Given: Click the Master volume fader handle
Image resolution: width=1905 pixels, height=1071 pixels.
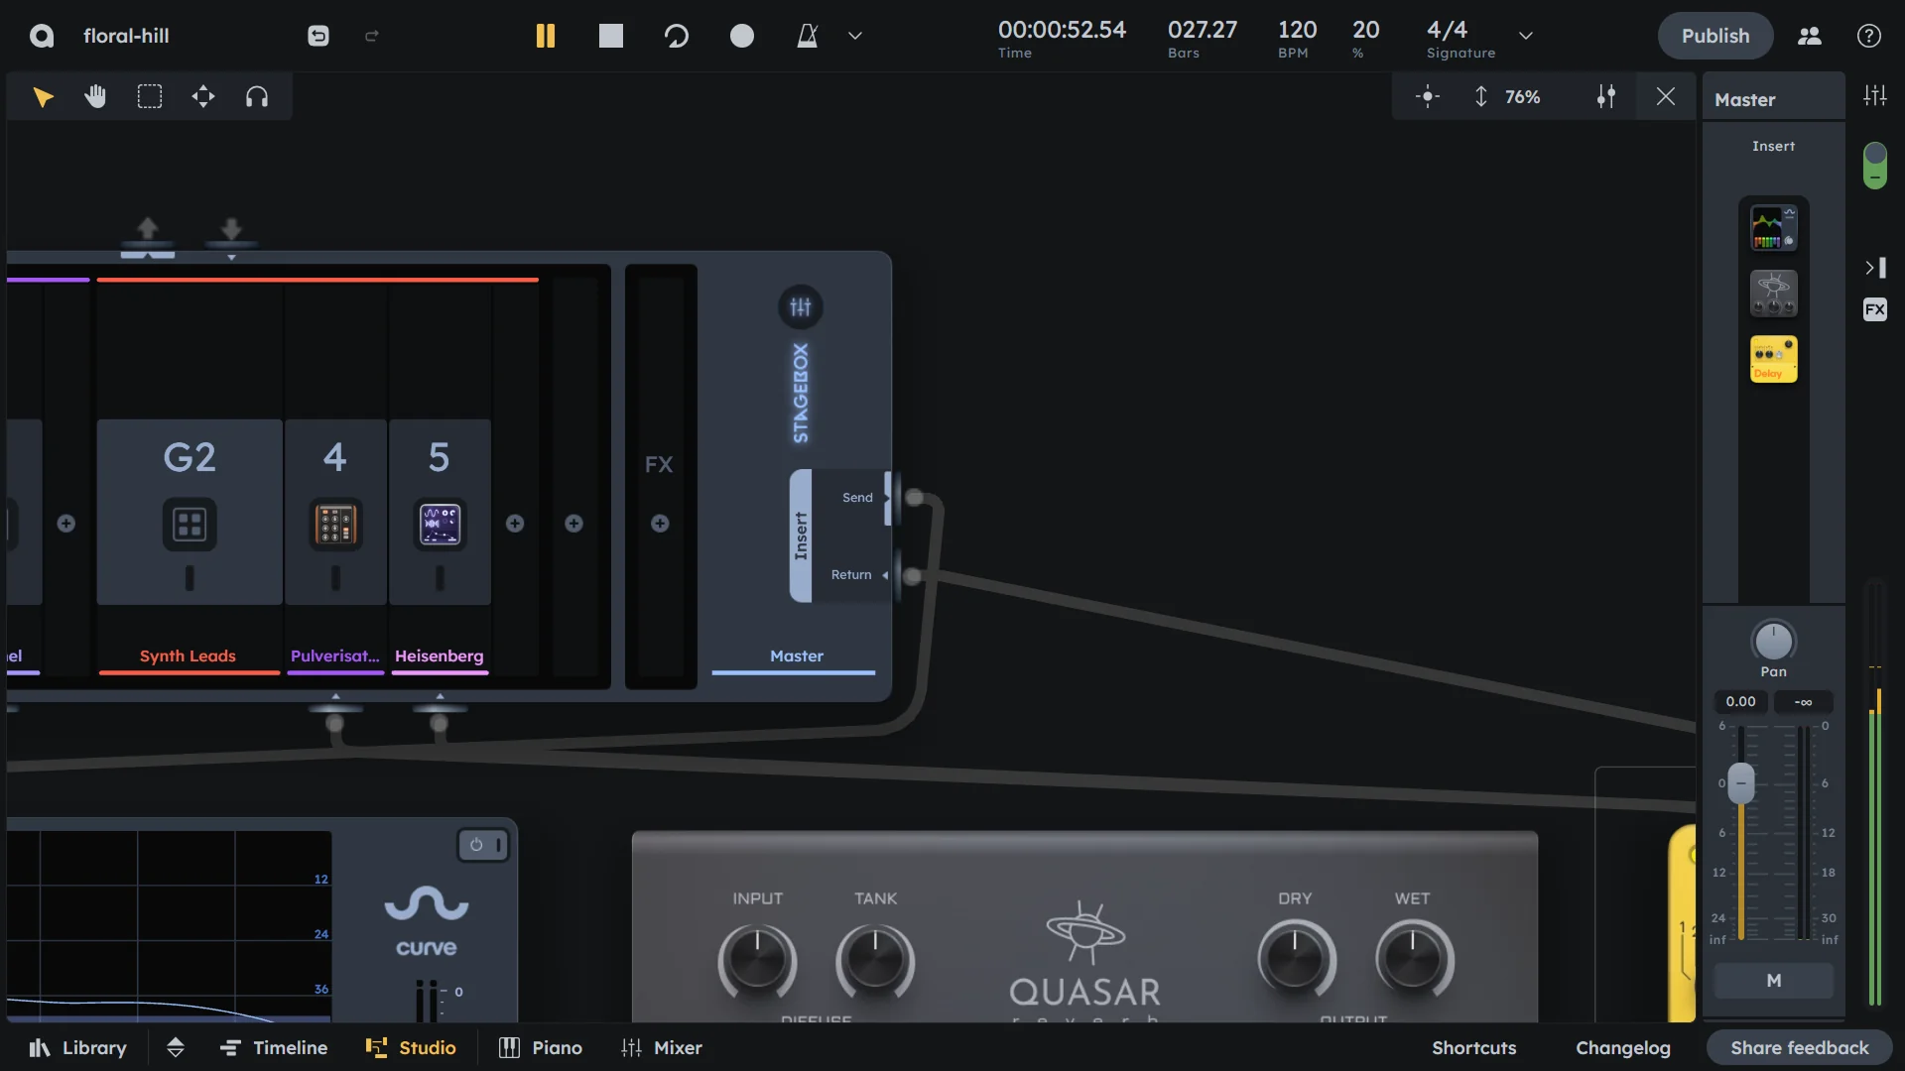Looking at the screenshot, I should (x=1740, y=783).
